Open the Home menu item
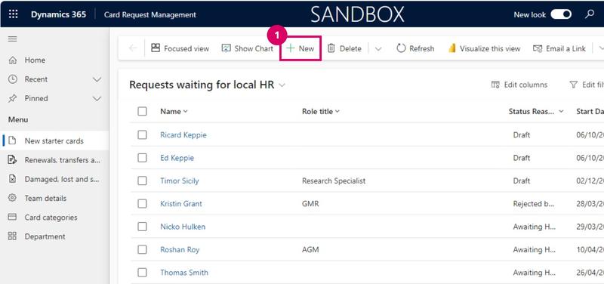This screenshot has height=284, width=604. click(x=54, y=60)
